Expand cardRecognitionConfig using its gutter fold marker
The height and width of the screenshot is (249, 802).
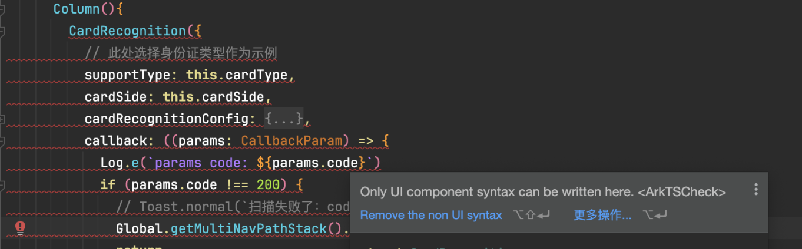pos(2,119)
